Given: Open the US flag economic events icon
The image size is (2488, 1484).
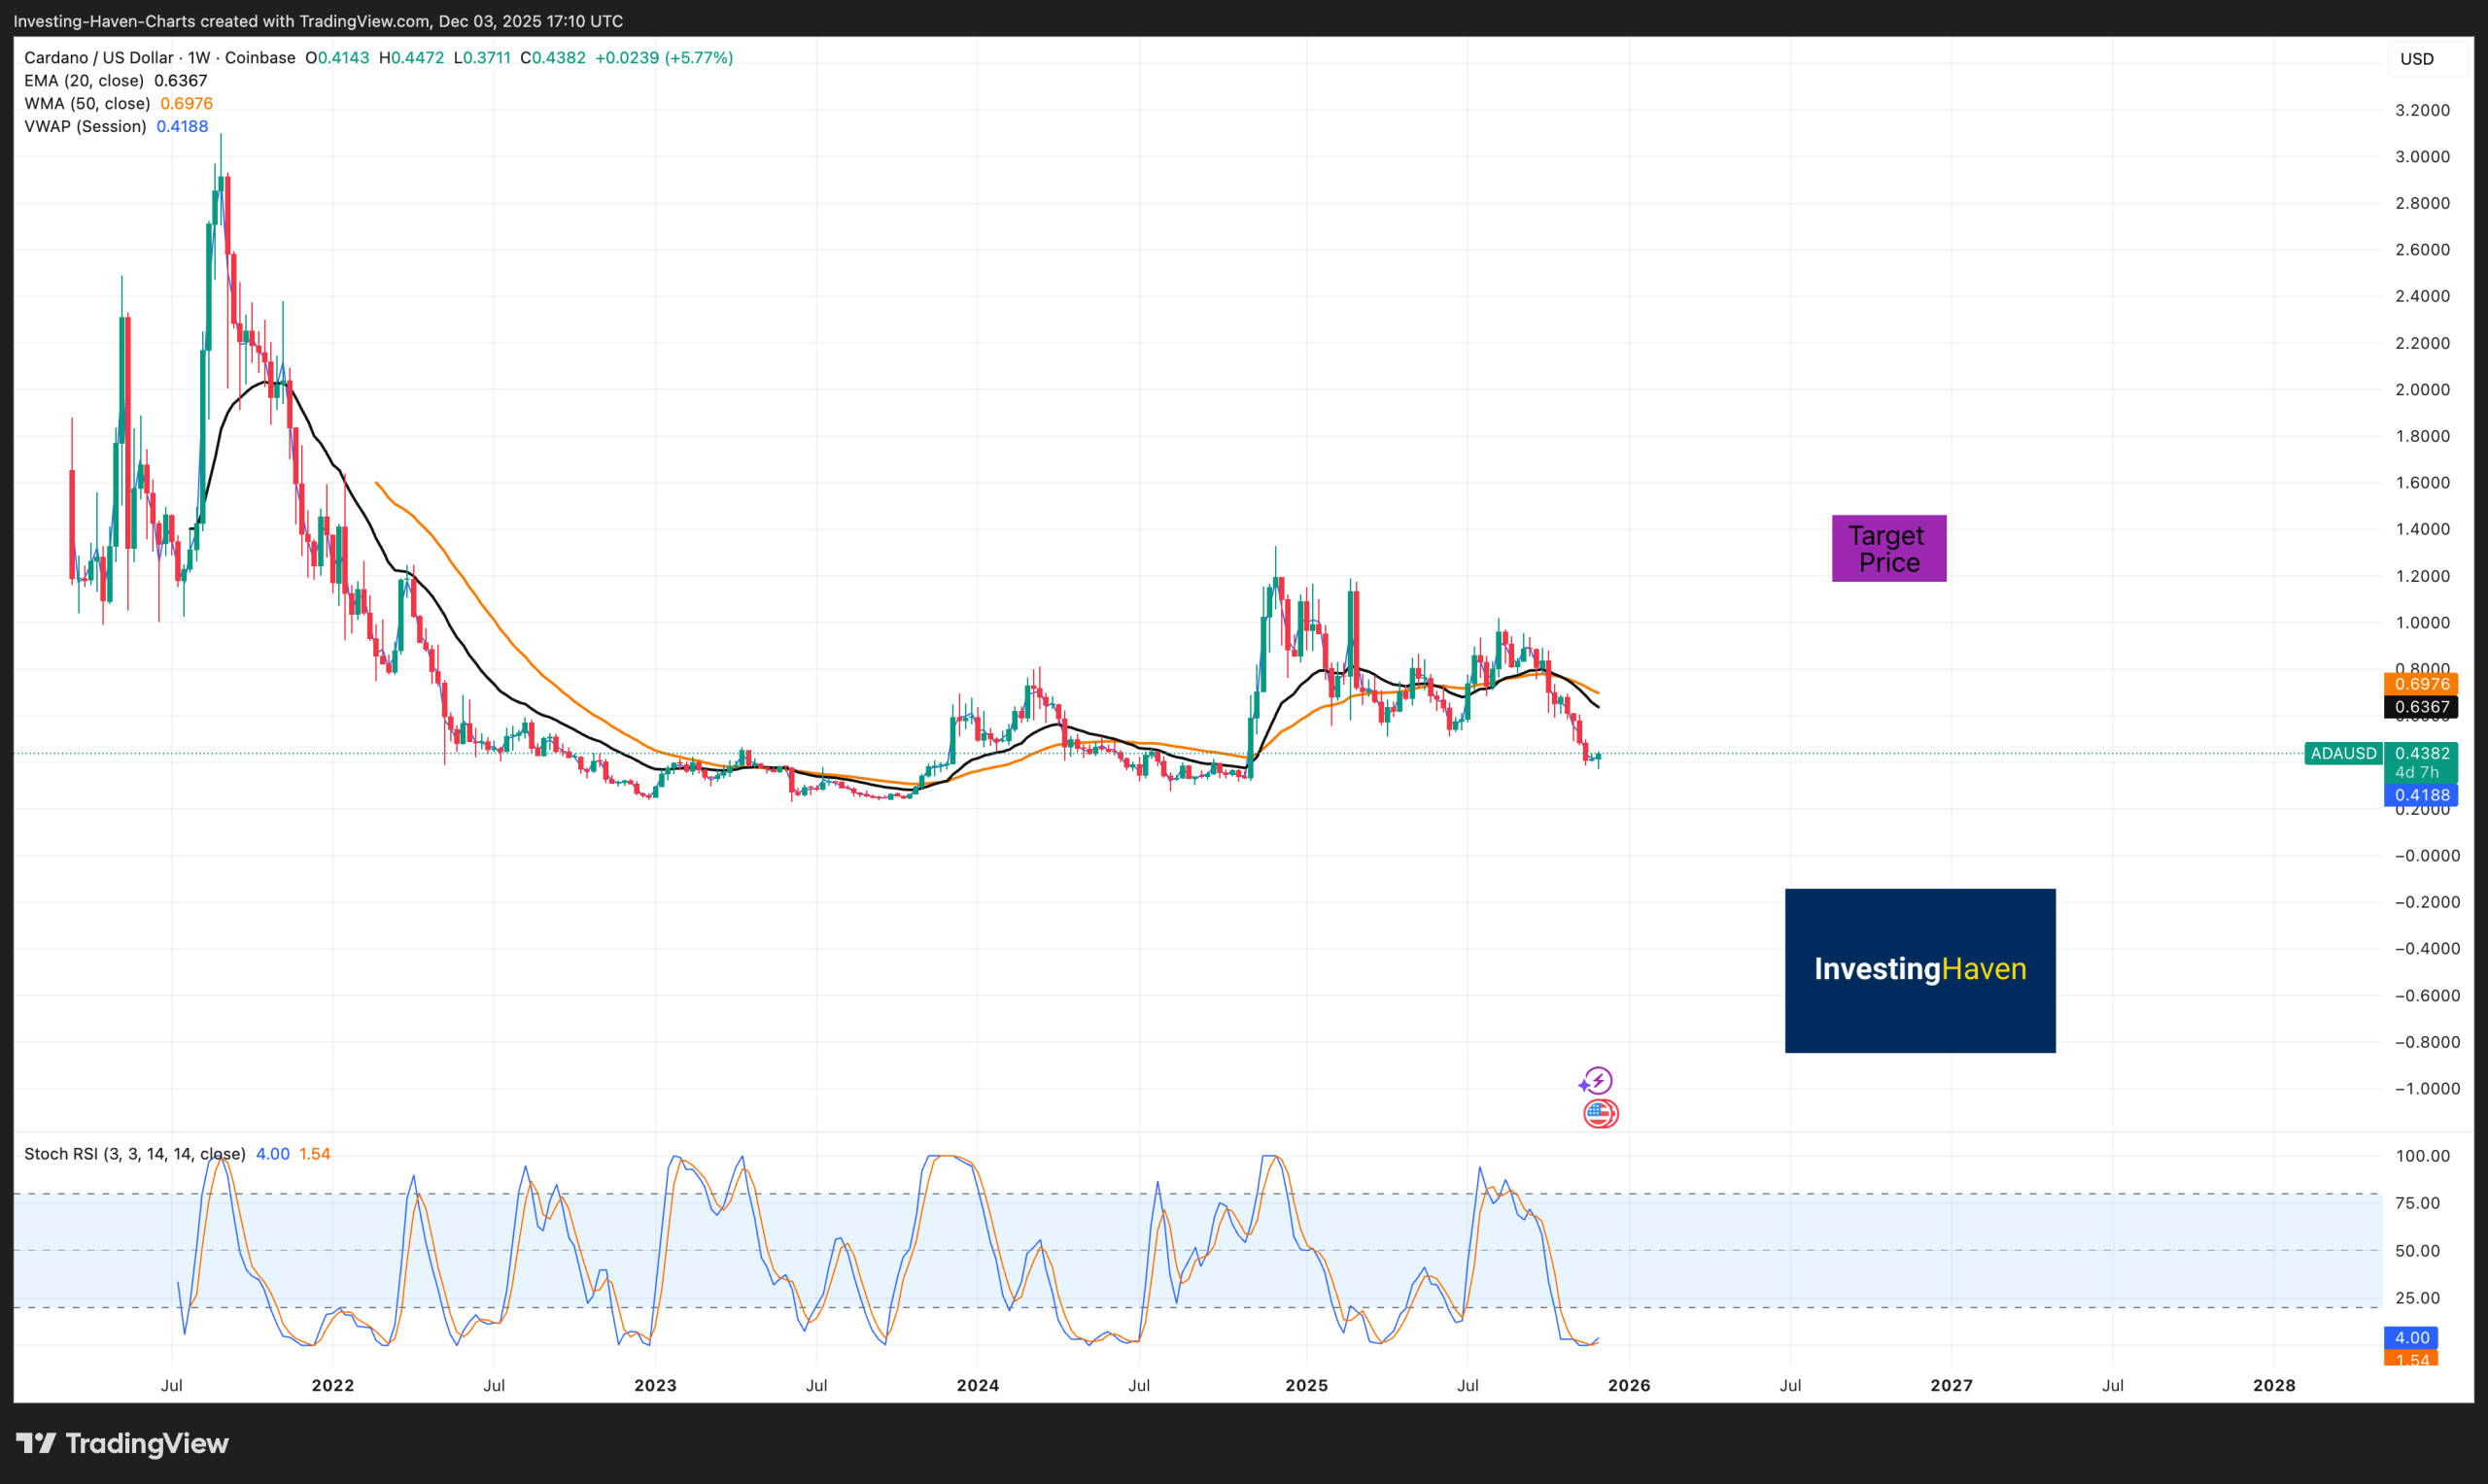Looking at the screenshot, I should pos(1601,1113).
